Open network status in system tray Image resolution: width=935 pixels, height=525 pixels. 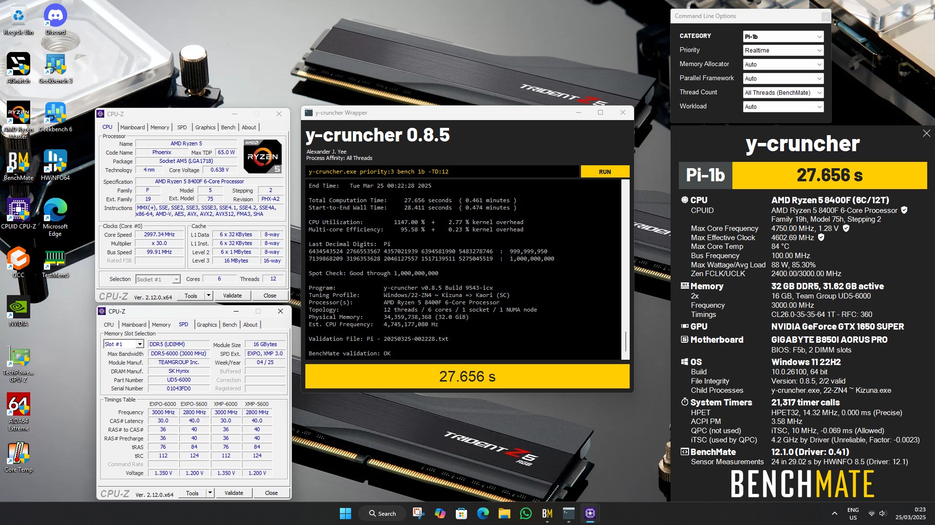(x=872, y=513)
